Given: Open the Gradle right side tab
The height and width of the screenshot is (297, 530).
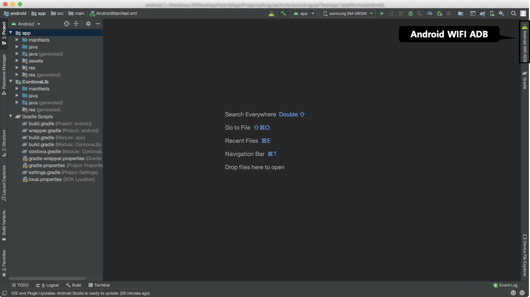Looking at the screenshot, I should coord(524,80).
